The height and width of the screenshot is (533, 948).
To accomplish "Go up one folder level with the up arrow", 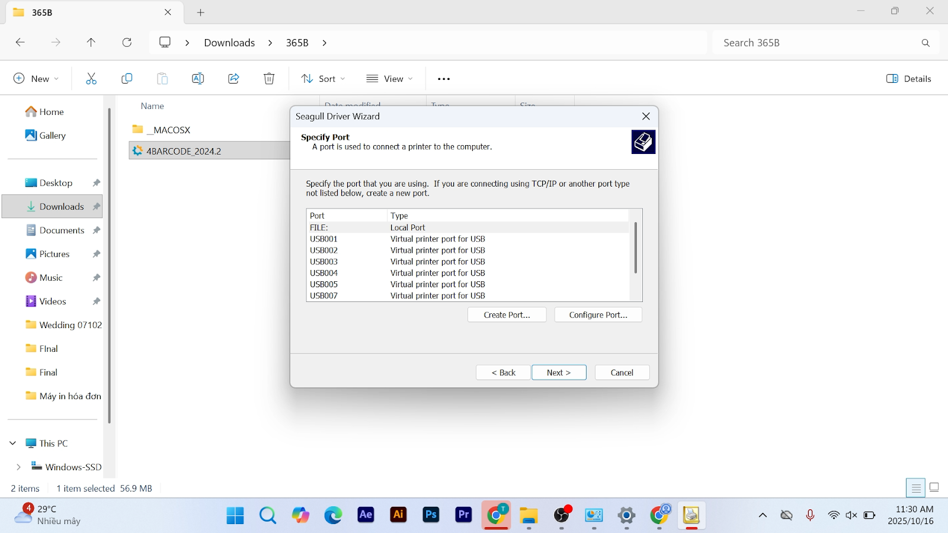I will pyautogui.click(x=91, y=43).
